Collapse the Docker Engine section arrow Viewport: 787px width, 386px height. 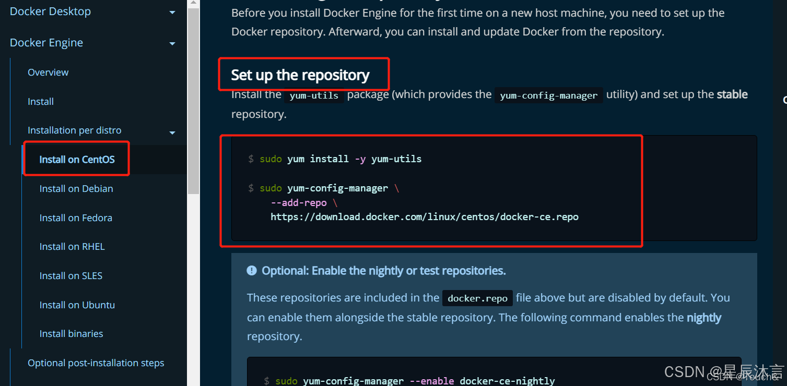tap(172, 44)
